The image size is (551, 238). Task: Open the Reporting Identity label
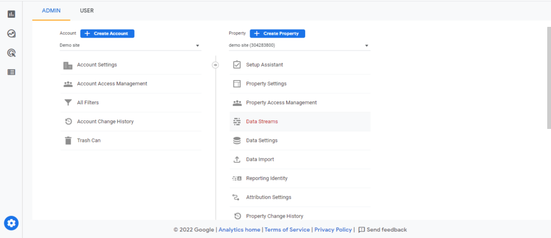coord(267,178)
